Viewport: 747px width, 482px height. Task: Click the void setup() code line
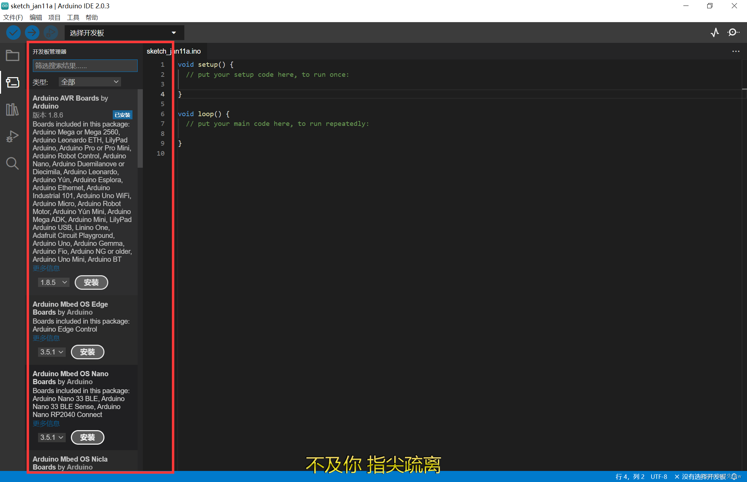tap(205, 65)
